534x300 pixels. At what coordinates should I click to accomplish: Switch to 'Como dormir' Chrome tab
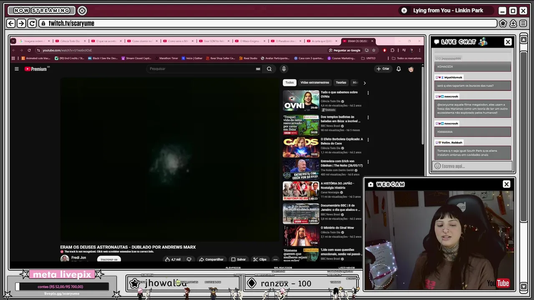142,41
